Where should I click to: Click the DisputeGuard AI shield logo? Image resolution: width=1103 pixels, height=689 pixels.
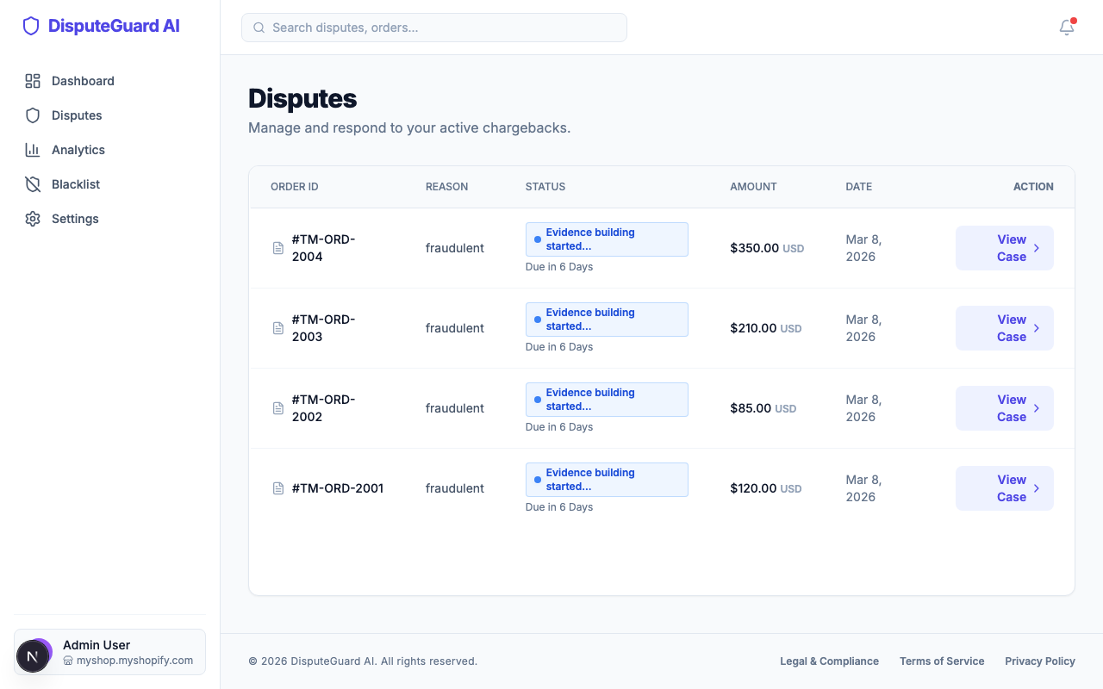31,26
